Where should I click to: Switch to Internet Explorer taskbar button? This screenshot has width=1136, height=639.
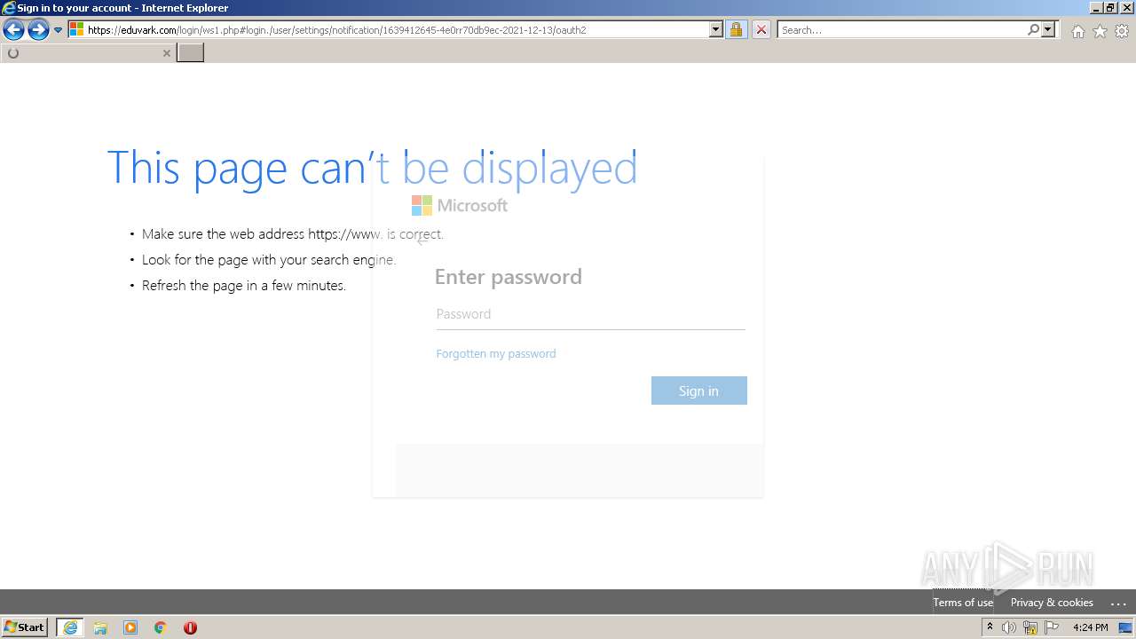point(70,627)
